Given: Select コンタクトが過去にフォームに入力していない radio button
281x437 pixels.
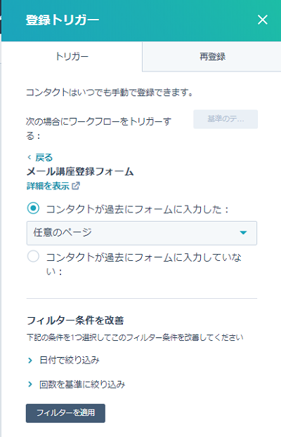Looking at the screenshot, I should pyautogui.click(x=33, y=257).
